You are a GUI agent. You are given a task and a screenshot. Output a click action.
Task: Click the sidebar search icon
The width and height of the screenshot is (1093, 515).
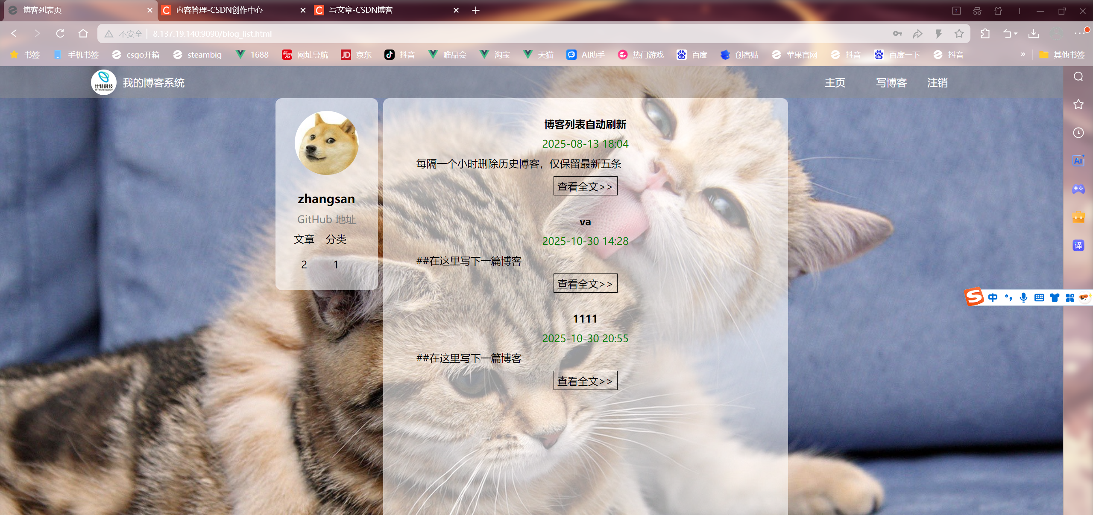tap(1078, 76)
